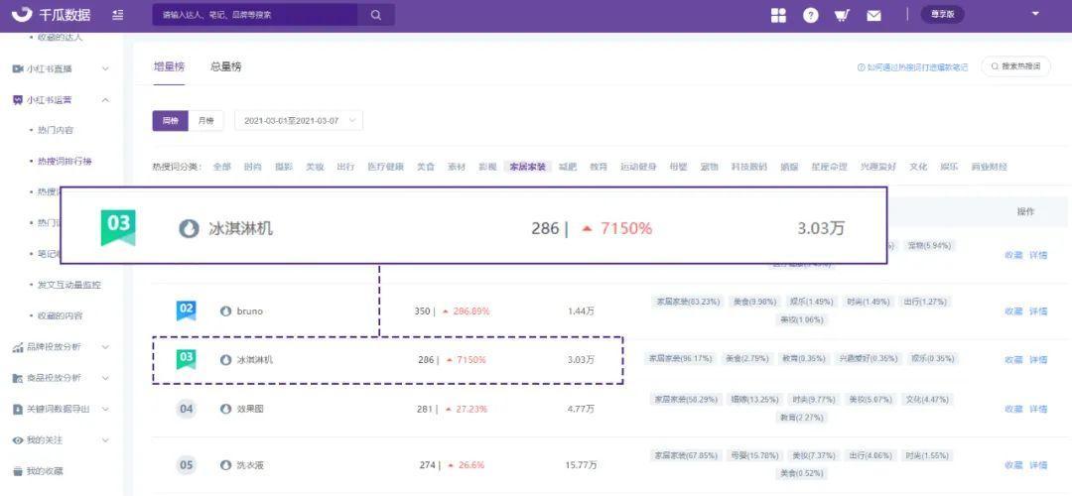Switch to the 总量榜 tab
1072x496 pixels.
coord(225,66)
